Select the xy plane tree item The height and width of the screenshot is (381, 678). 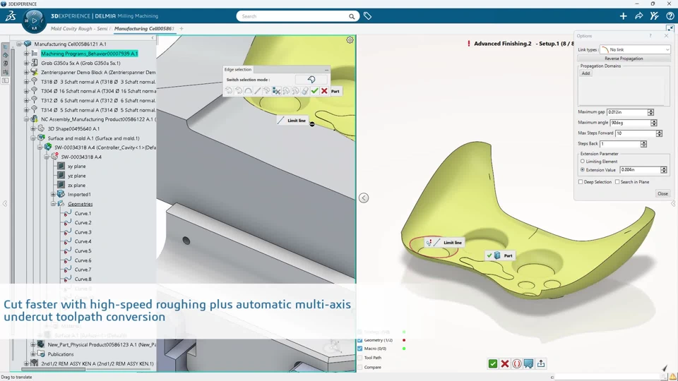tap(76, 167)
